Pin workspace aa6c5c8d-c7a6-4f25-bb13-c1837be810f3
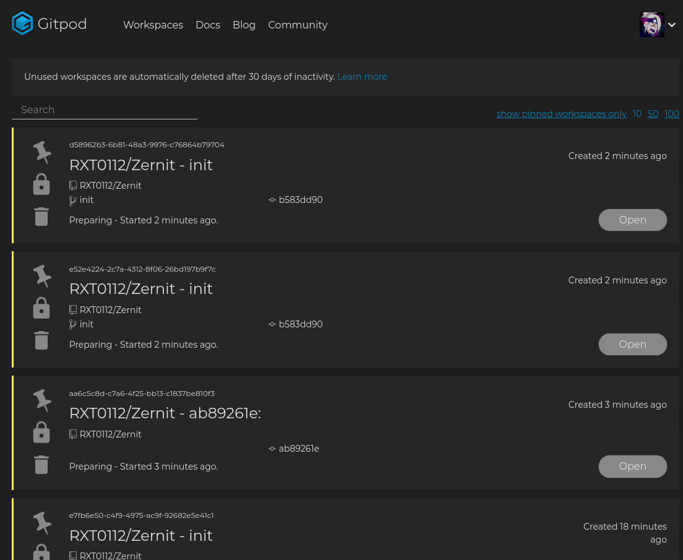Viewport: 683px width, 560px height. 42,400
